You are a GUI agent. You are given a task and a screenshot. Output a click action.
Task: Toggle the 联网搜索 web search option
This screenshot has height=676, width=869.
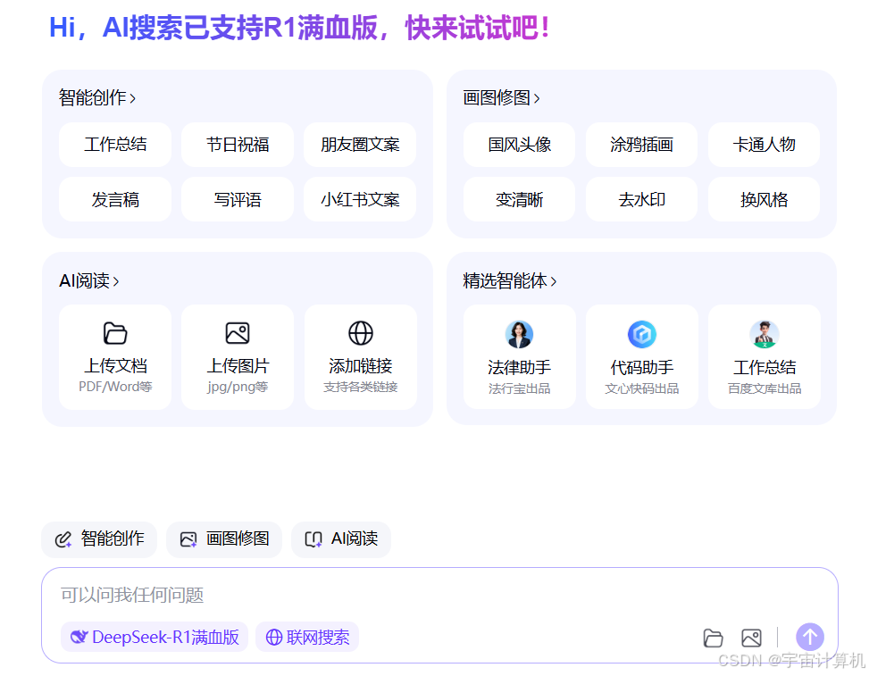click(x=307, y=638)
